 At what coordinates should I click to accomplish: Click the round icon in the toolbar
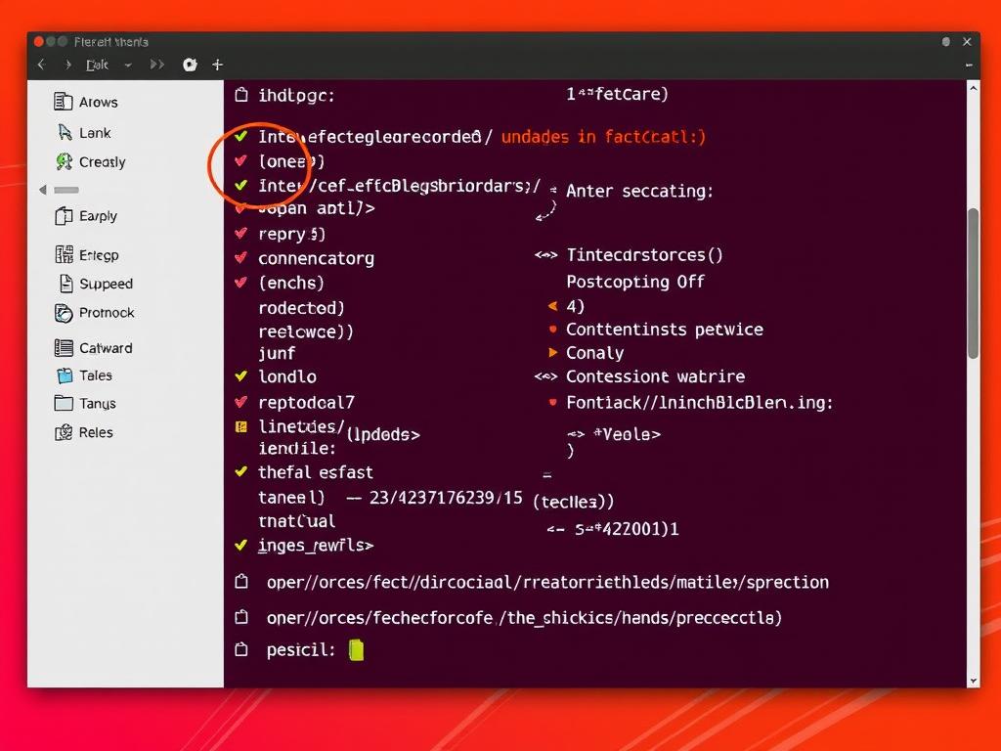click(x=190, y=65)
